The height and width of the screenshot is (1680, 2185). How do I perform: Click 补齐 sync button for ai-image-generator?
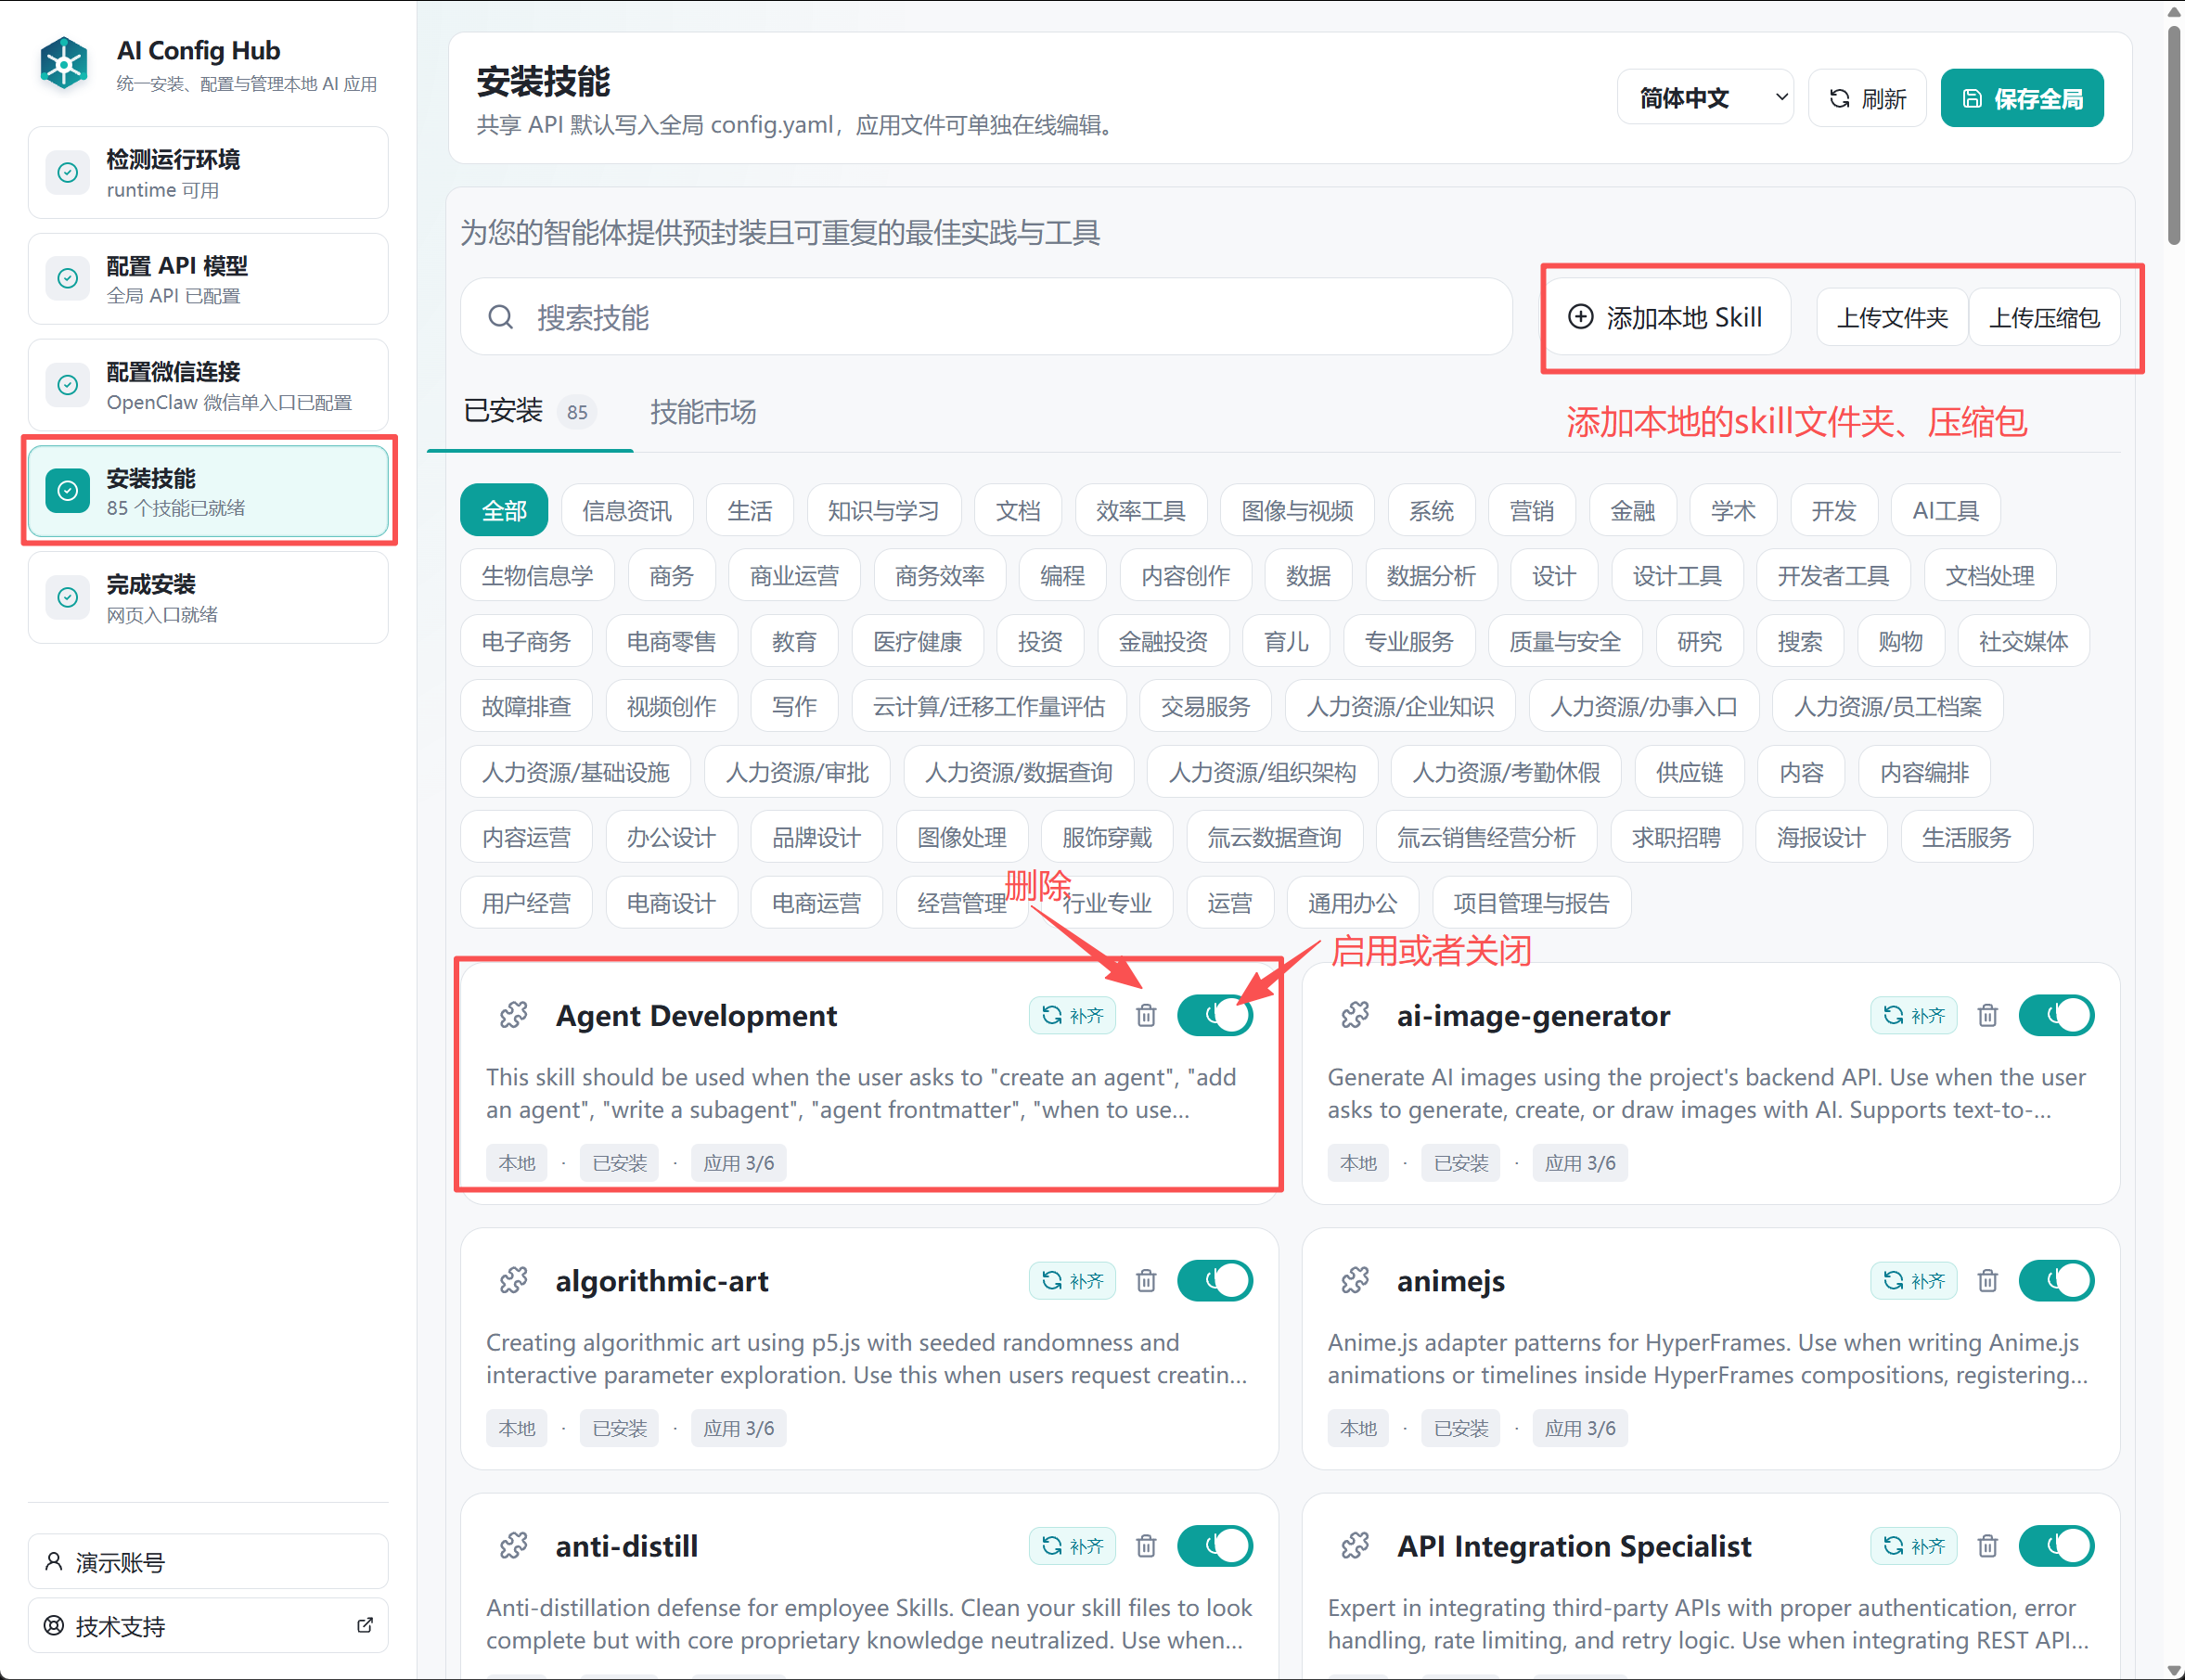pos(1914,1016)
